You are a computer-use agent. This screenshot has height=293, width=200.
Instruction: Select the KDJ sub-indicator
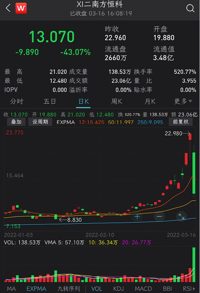click(119, 289)
